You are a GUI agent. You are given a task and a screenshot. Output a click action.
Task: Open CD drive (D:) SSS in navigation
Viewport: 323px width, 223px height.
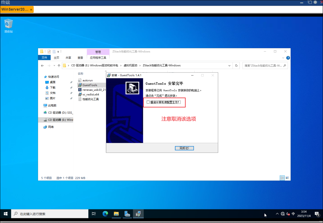[x=58, y=113]
